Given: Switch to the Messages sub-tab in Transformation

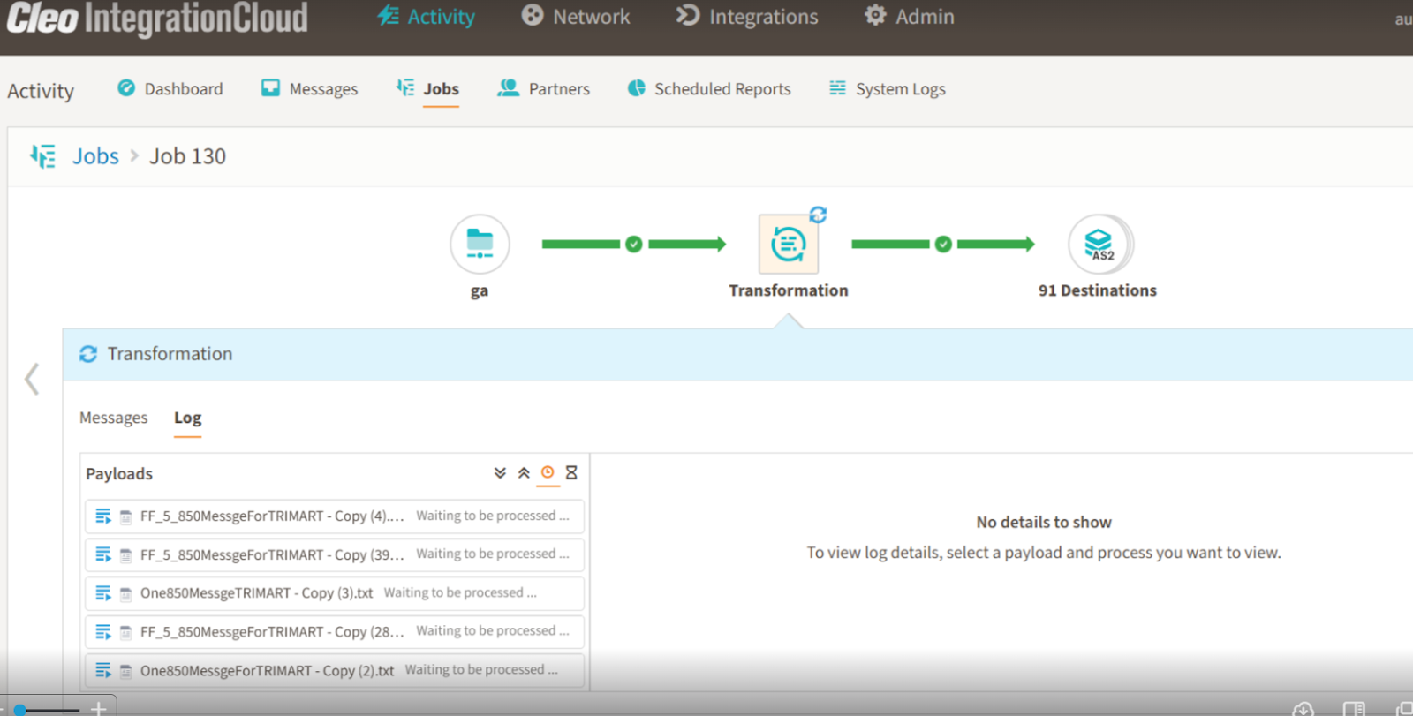Looking at the screenshot, I should pyautogui.click(x=114, y=418).
